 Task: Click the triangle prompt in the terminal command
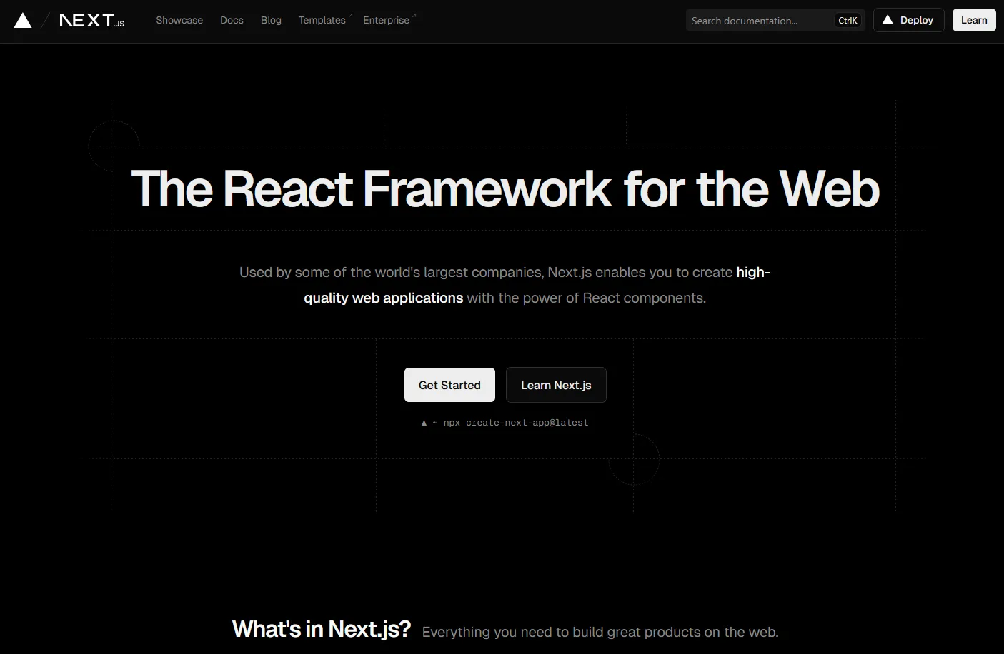tap(423, 422)
